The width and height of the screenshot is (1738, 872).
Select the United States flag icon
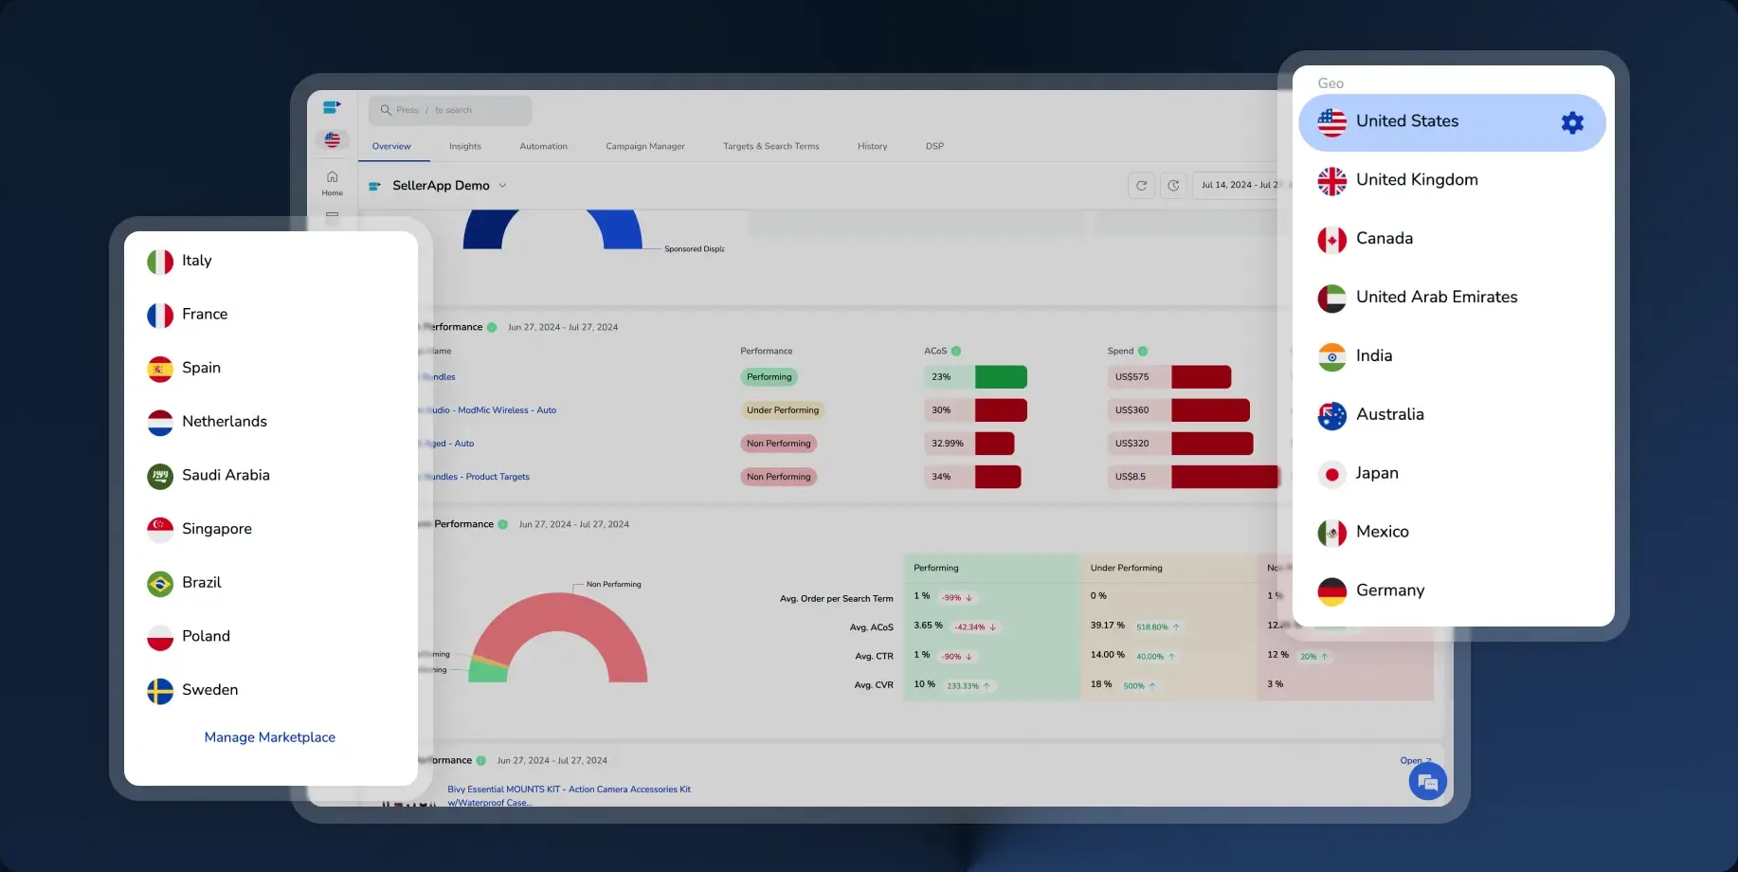1331,122
